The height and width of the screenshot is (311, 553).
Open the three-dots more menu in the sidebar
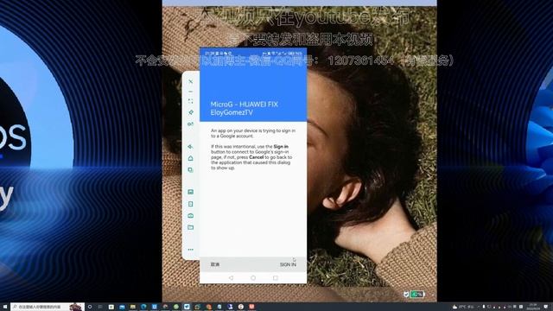[190, 250]
